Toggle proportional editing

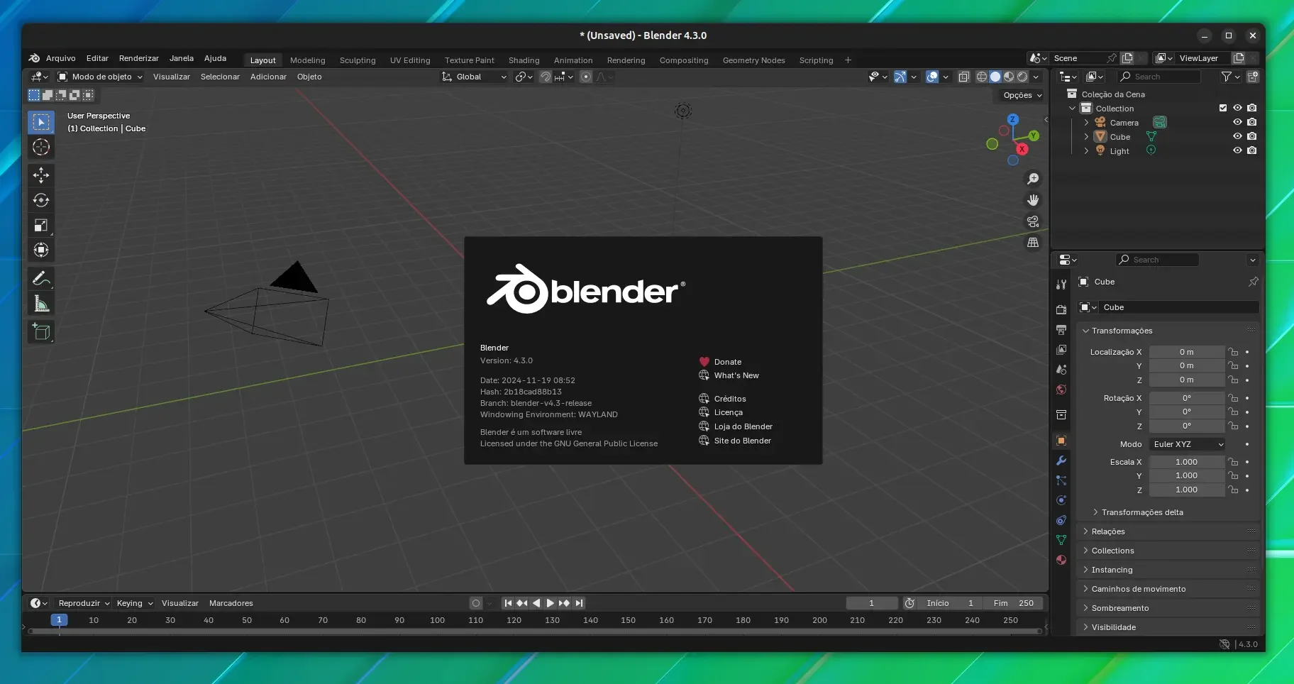click(x=586, y=77)
